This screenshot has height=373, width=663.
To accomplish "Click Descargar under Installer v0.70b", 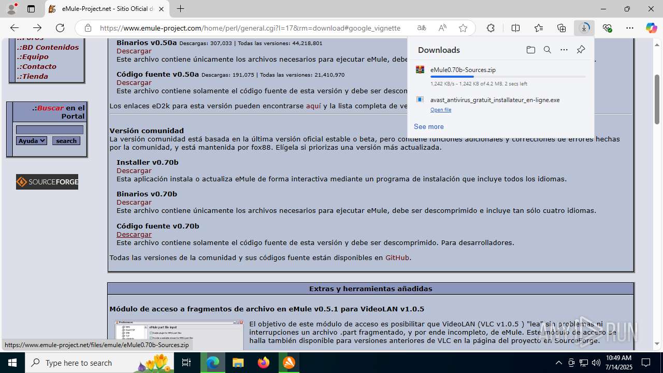I will [134, 170].
